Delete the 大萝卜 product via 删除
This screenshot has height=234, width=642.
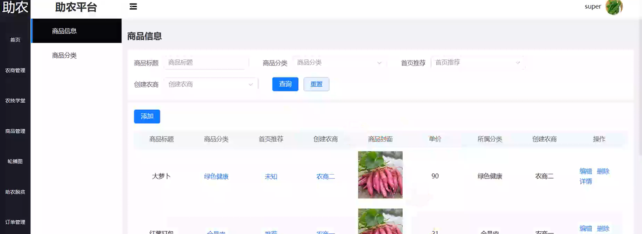tap(603, 171)
